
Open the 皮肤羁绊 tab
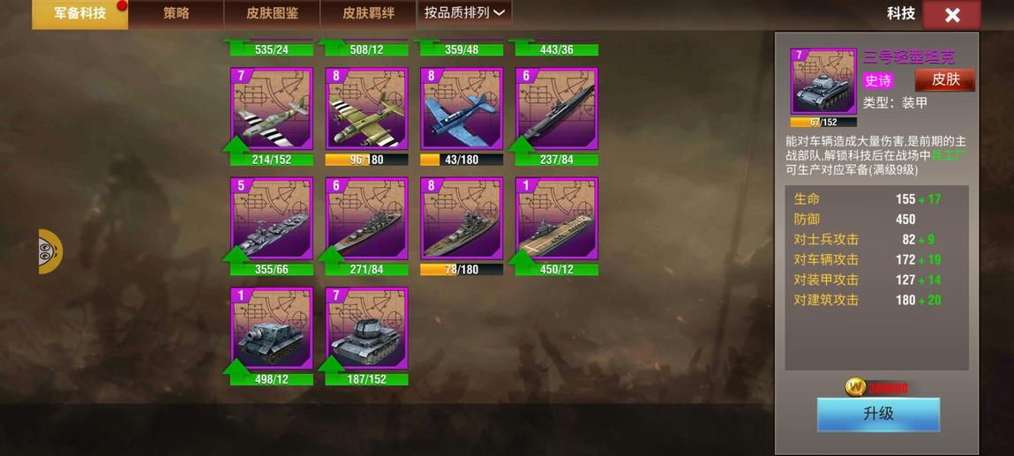[368, 13]
